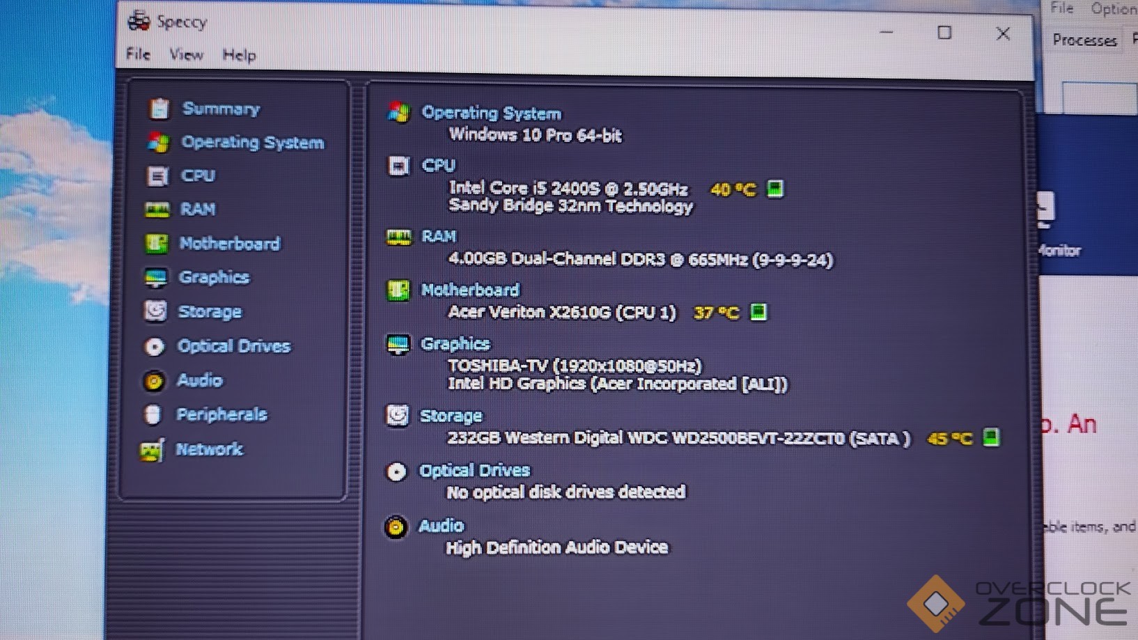1138x640 pixels.
Task: Select CPU in the sidebar list
Action: pos(198,175)
